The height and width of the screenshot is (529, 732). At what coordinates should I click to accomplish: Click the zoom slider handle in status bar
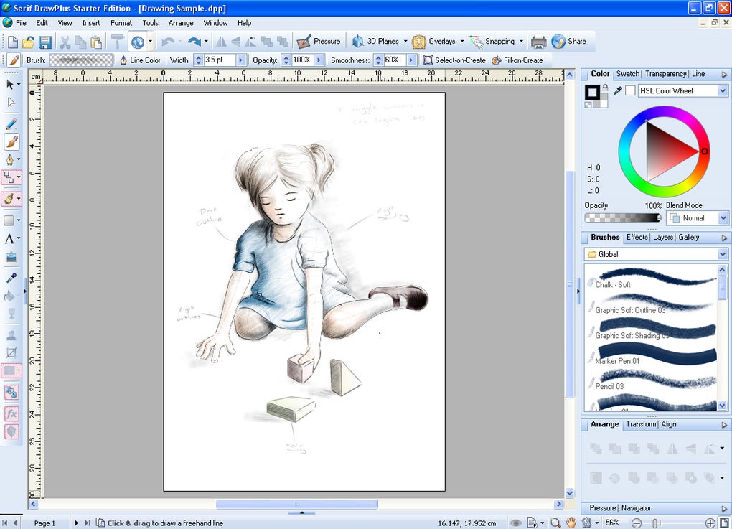(655, 523)
